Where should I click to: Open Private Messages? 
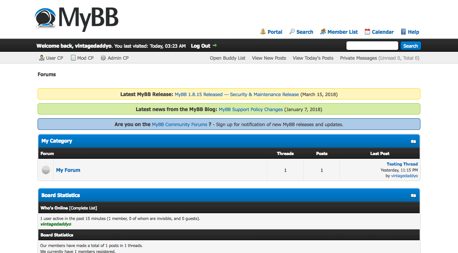(x=358, y=58)
